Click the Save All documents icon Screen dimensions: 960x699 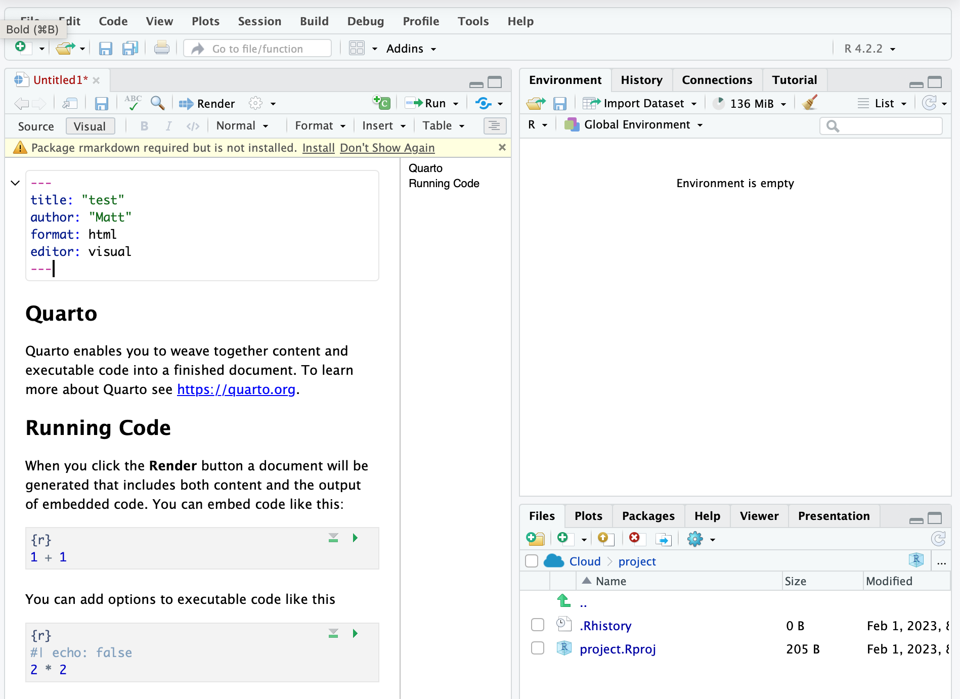point(130,49)
